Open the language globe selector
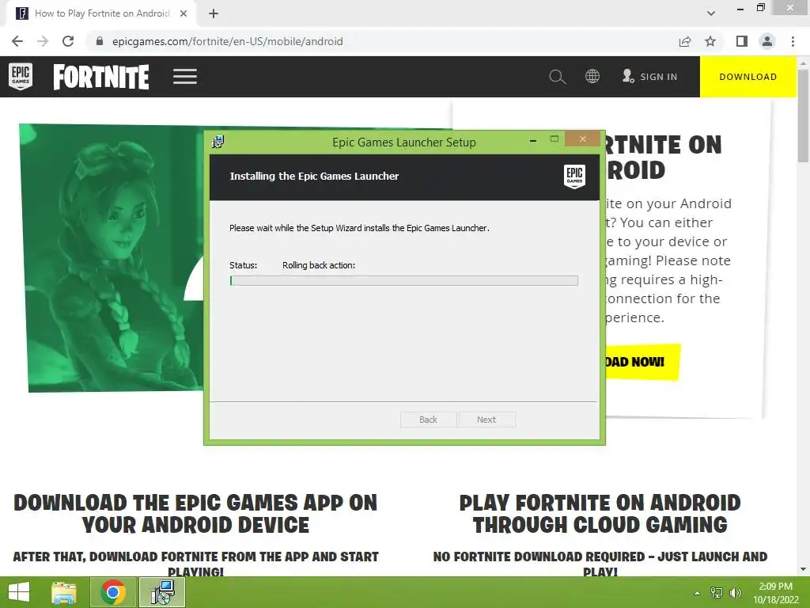 [x=592, y=77]
